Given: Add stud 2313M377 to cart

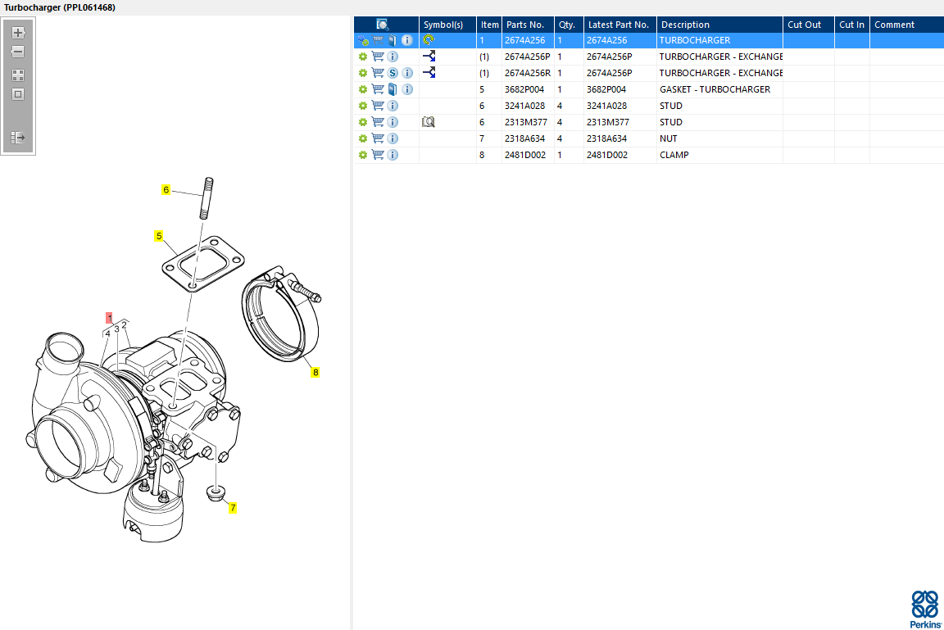Looking at the screenshot, I should click(378, 121).
